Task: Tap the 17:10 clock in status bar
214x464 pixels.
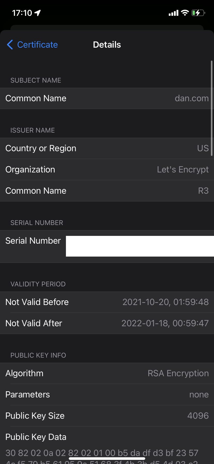Action: pos(22,13)
